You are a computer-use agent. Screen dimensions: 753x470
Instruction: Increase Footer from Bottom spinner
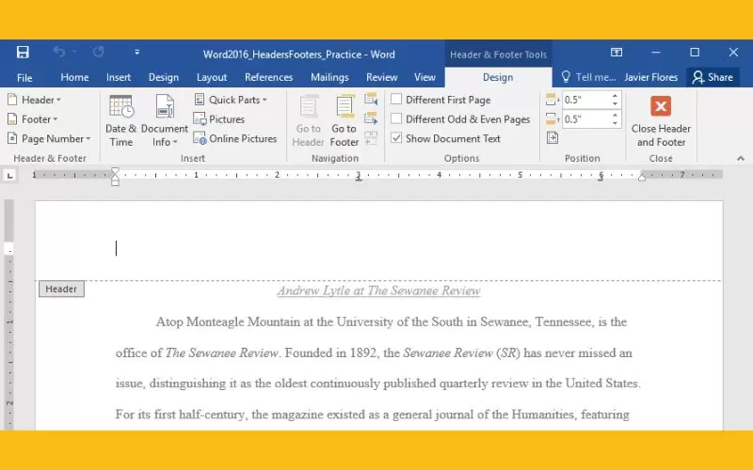pos(615,115)
